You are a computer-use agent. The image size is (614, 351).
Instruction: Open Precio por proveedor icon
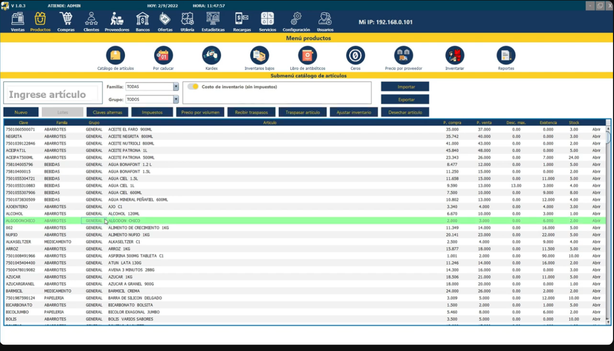click(x=403, y=55)
